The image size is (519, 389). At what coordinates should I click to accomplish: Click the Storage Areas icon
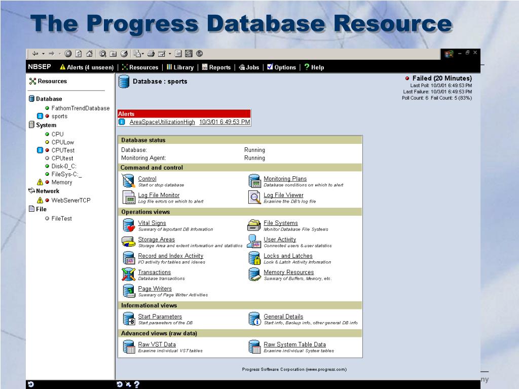click(x=128, y=242)
